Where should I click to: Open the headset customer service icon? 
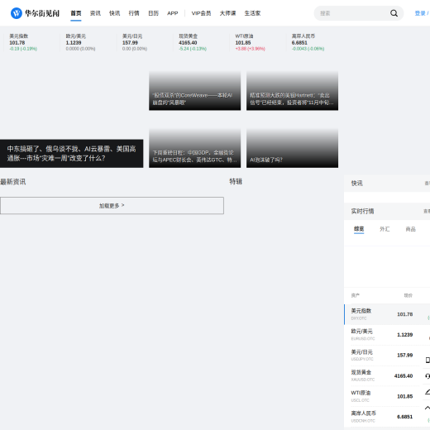pyautogui.click(x=428, y=376)
